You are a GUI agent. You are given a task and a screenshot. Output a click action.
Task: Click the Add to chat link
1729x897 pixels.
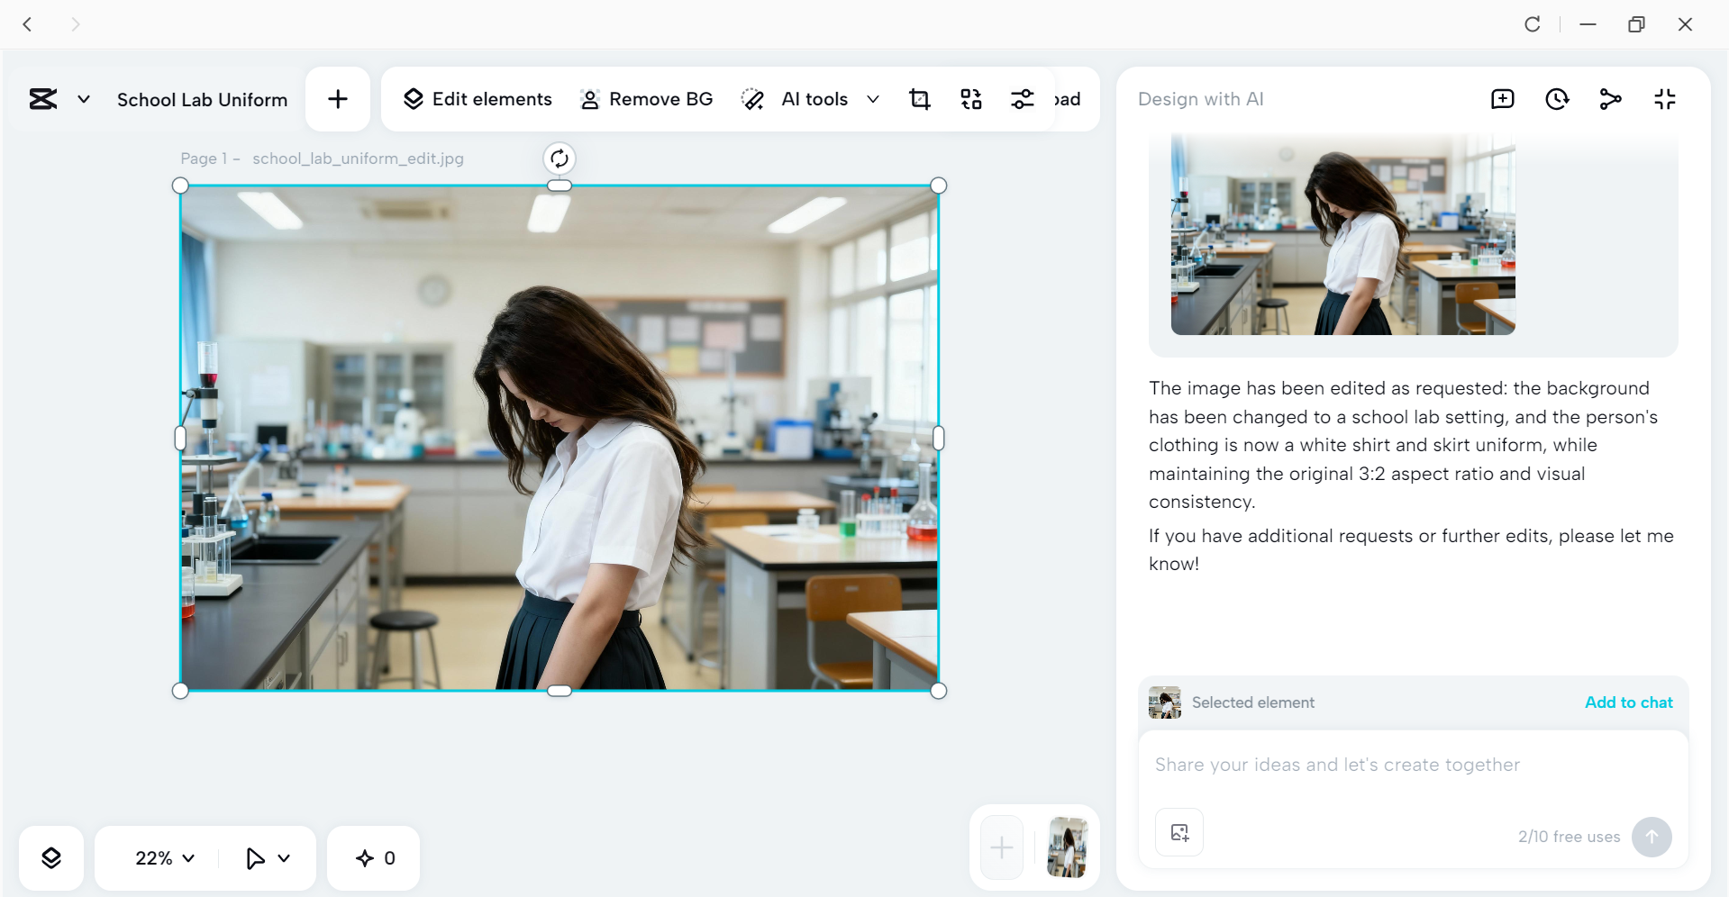1627,702
